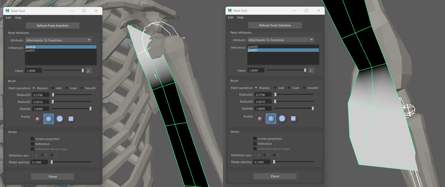Select Gaussian brush profile in left Paint Tool
The image size is (445, 187).
[x=37, y=119]
